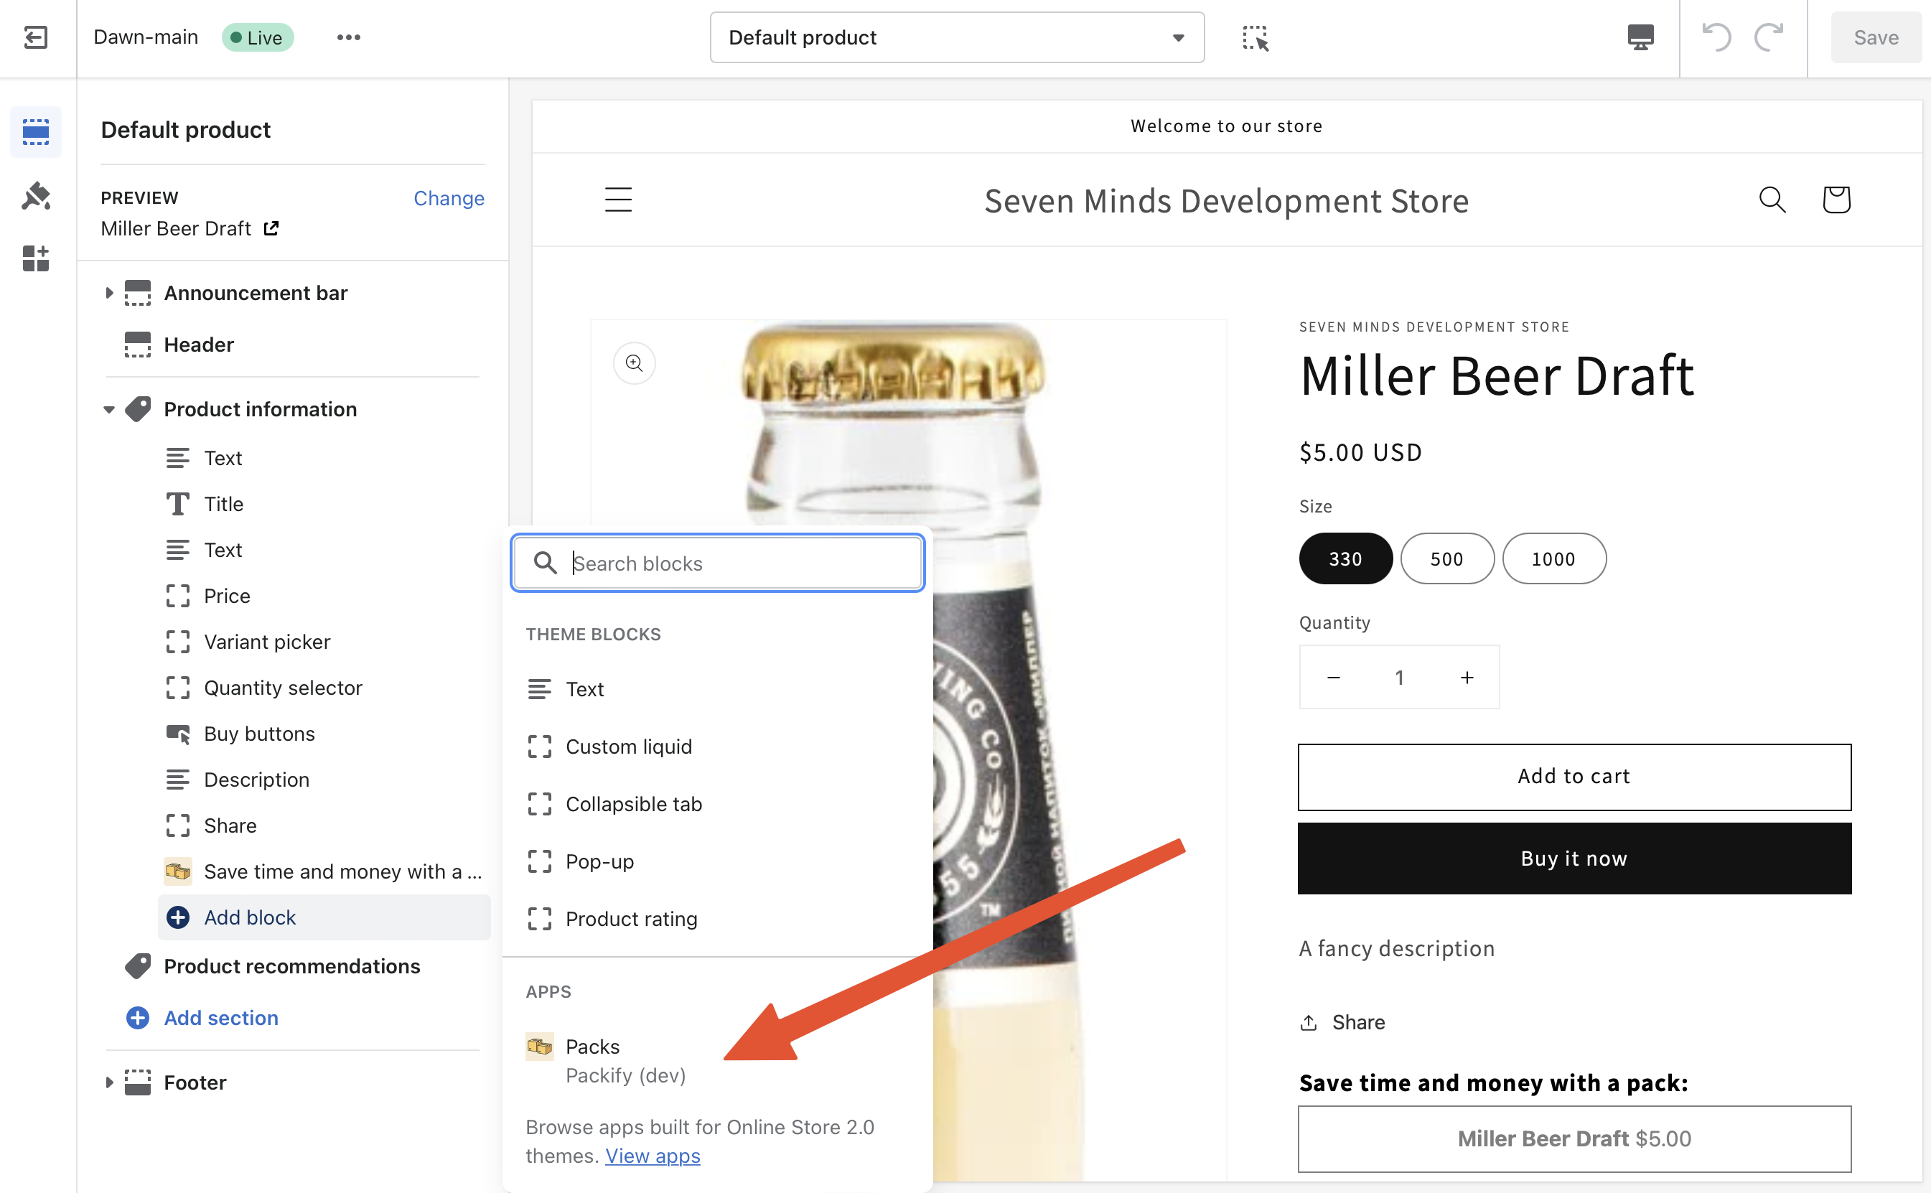
Task: Open the Default product template dropdown
Action: pos(956,37)
